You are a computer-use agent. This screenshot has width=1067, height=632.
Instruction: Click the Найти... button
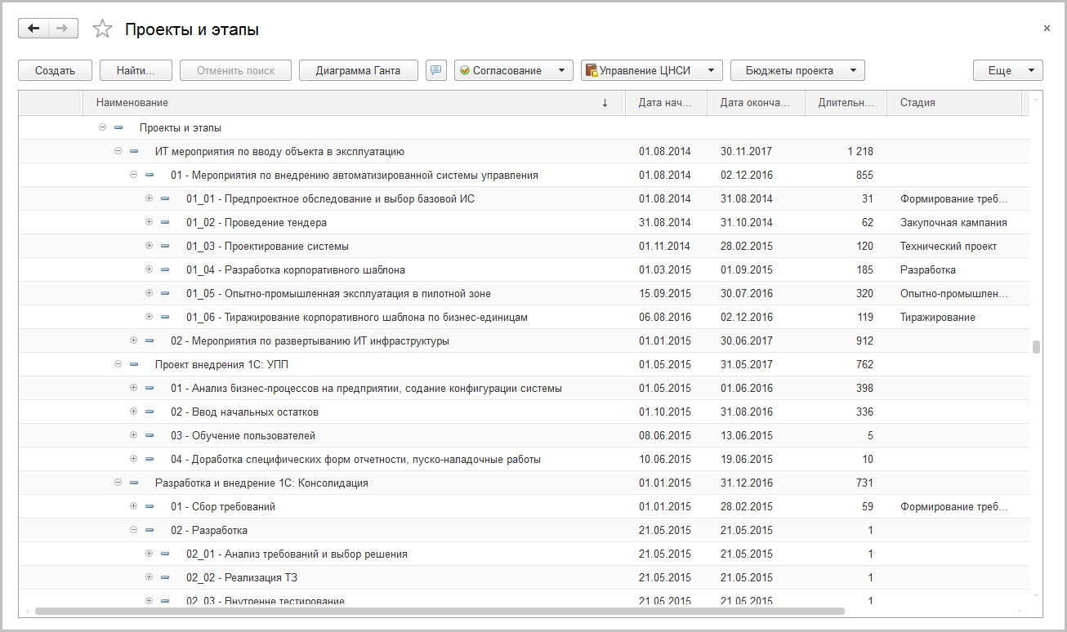(x=136, y=70)
